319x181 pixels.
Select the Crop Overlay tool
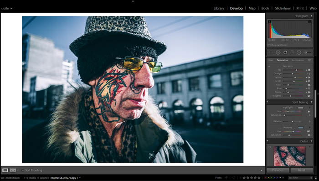tap(271, 52)
